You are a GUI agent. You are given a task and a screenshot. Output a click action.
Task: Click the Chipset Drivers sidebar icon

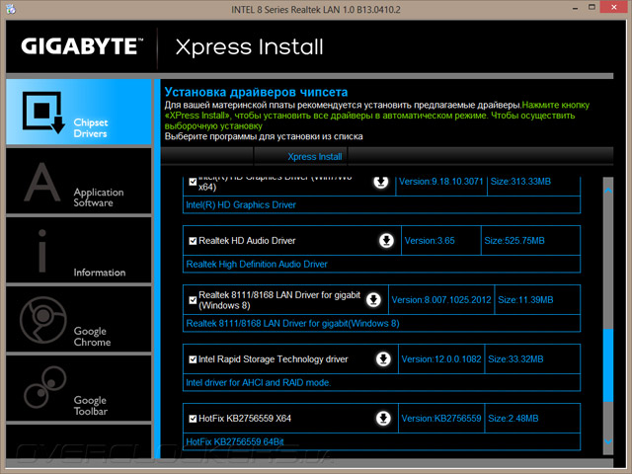tap(43, 113)
